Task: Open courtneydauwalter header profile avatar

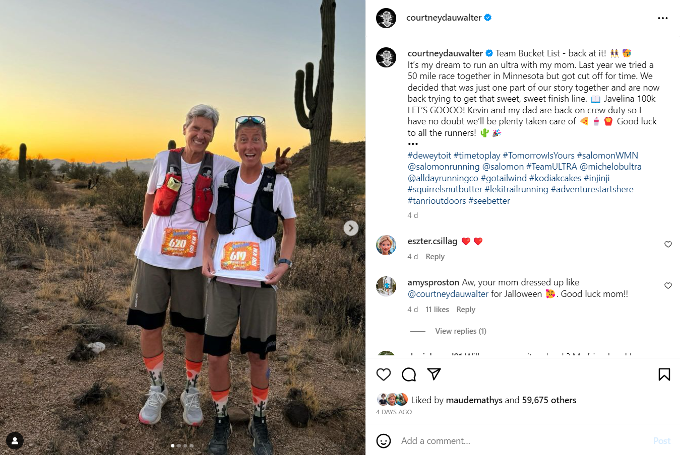Action: tap(386, 18)
